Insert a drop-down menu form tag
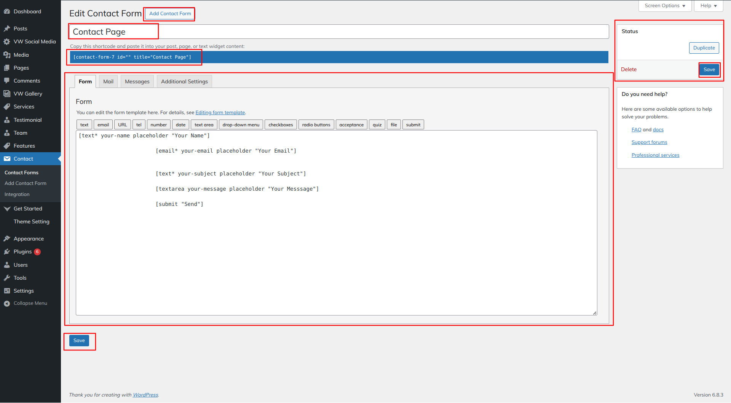The height and width of the screenshot is (403, 731). (241, 125)
